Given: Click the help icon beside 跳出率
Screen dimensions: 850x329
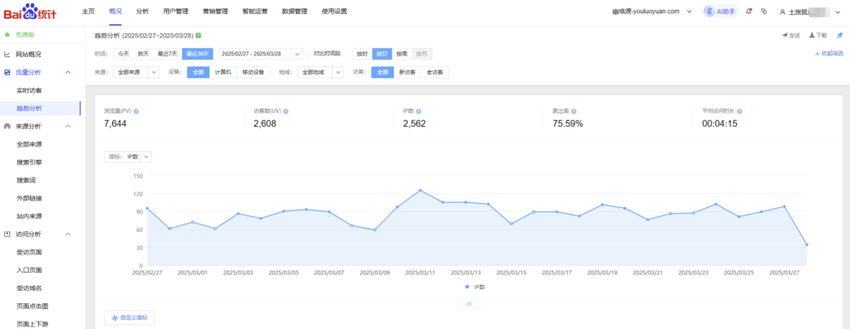Looking at the screenshot, I should pyautogui.click(x=574, y=112).
